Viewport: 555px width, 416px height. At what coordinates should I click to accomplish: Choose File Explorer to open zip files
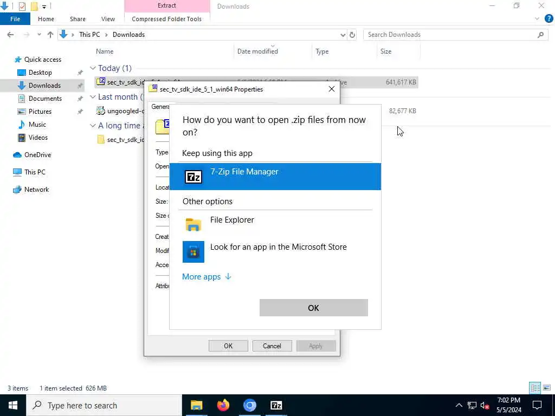pyautogui.click(x=275, y=225)
